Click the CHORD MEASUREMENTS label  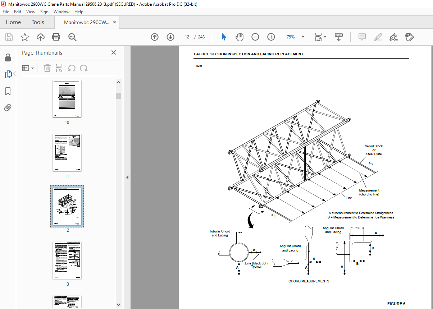[x=309, y=281]
